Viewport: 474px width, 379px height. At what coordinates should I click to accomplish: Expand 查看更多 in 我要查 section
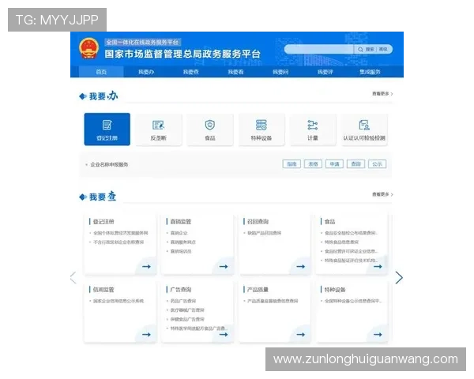pyautogui.click(x=382, y=194)
